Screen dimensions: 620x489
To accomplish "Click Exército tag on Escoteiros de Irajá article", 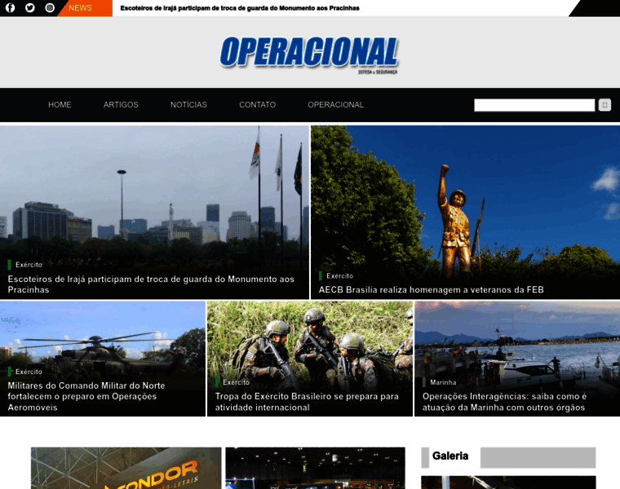I will pyautogui.click(x=29, y=265).
